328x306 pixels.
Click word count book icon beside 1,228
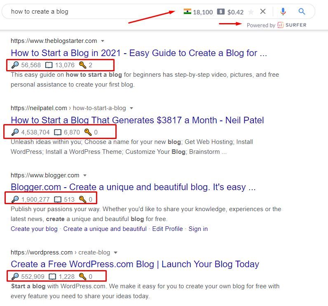tap(52, 277)
